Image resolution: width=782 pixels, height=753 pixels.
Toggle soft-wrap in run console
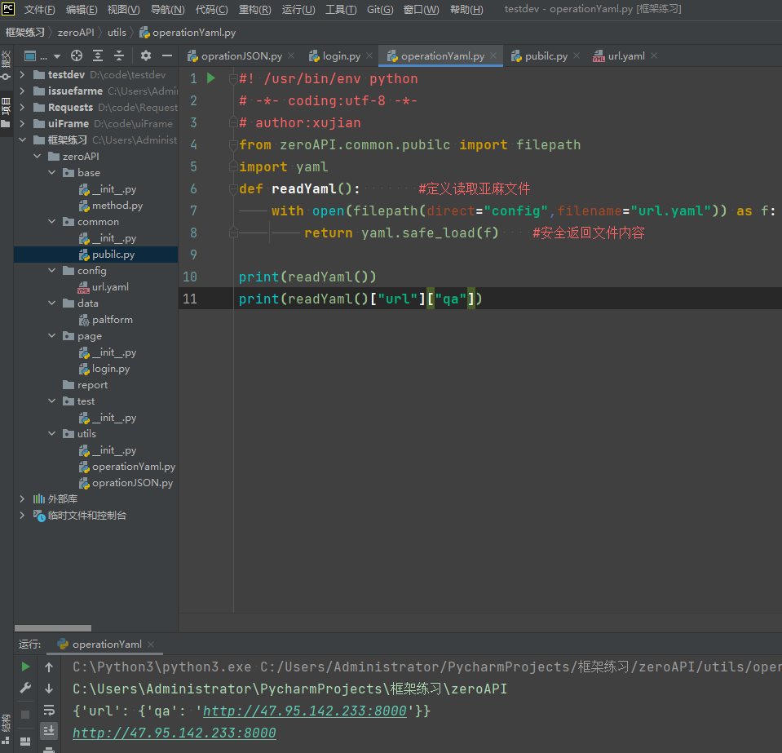(49, 710)
